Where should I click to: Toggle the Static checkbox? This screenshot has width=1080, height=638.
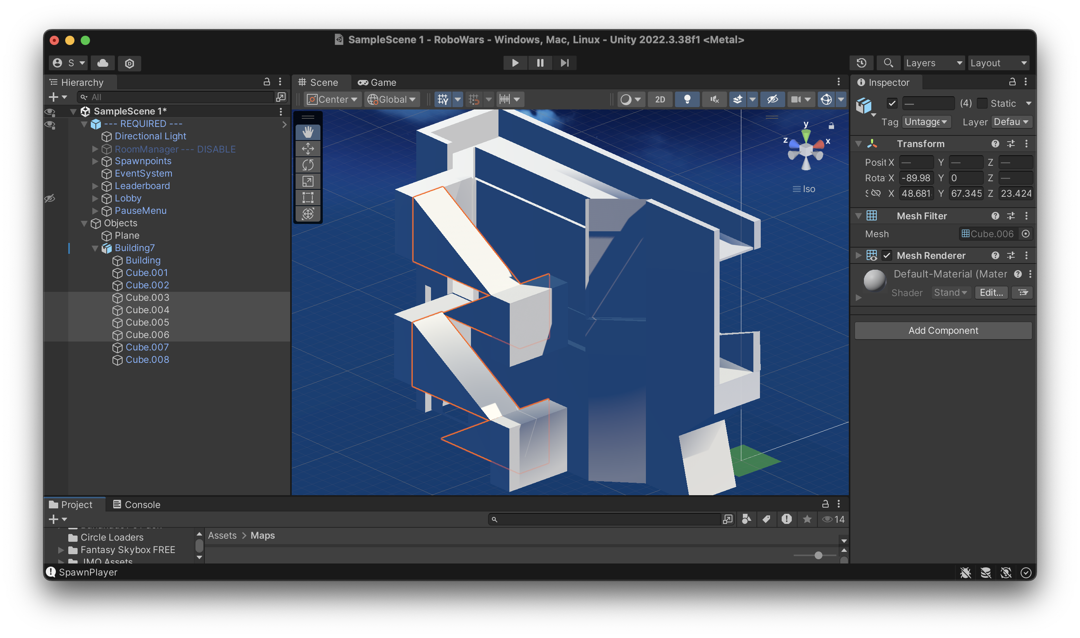tap(982, 104)
